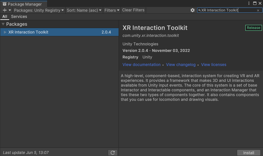Click the refresh package list icon
This screenshot has width=263, height=156.
point(113,153)
